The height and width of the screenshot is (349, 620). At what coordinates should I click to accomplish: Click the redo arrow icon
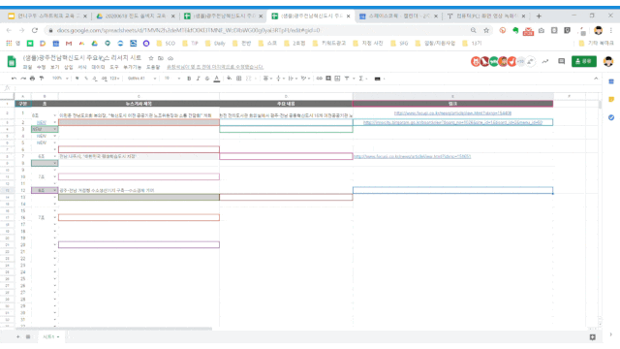click(23, 79)
